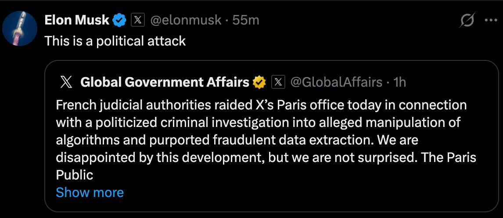Open the three-dot More options menu
The image size is (503, 218).
pyautogui.click(x=490, y=20)
